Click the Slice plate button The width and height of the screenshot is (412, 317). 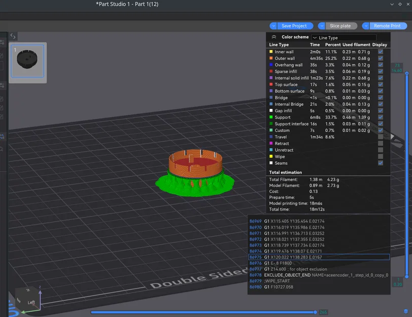pyautogui.click(x=340, y=26)
